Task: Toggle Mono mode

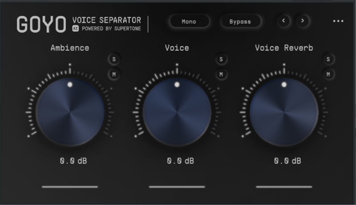Action: [x=189, y=21]
